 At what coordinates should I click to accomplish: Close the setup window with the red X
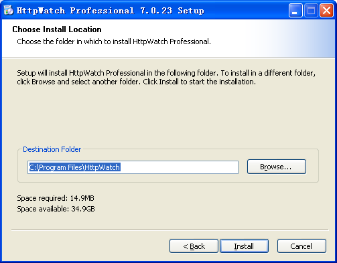coord(326,11)
